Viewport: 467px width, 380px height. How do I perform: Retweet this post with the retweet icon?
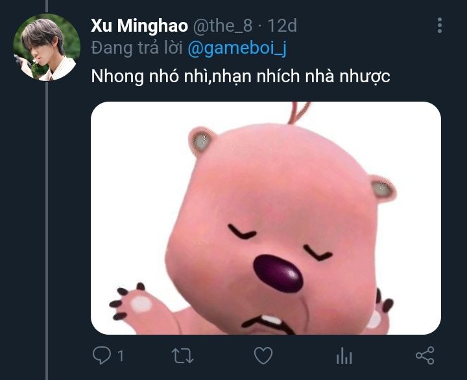coord(182,356)
